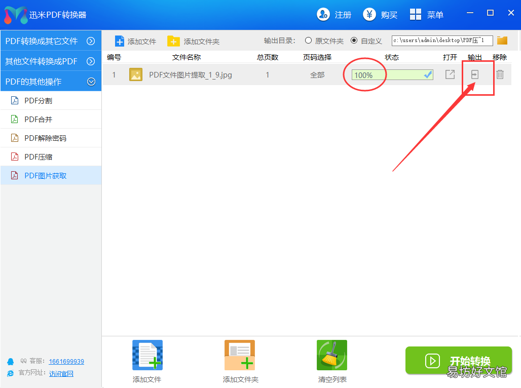Click the 菜单 menu label

pos(435,15)
